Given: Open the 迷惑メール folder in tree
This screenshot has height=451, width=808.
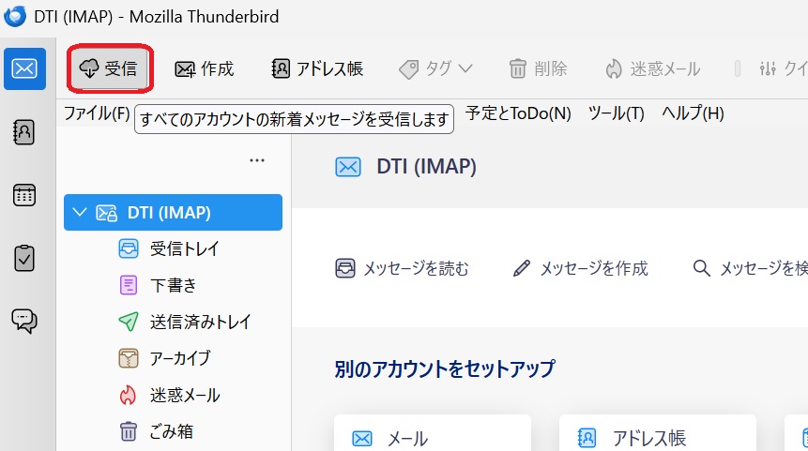Looking at the screenshot, I should (173, 395).
